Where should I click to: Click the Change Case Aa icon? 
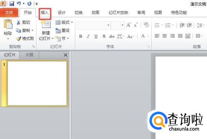pos(130,36)
